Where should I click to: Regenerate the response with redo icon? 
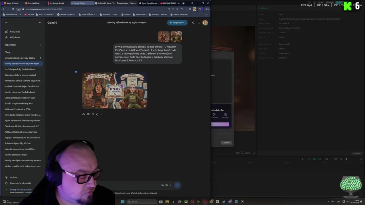(93, 114)
